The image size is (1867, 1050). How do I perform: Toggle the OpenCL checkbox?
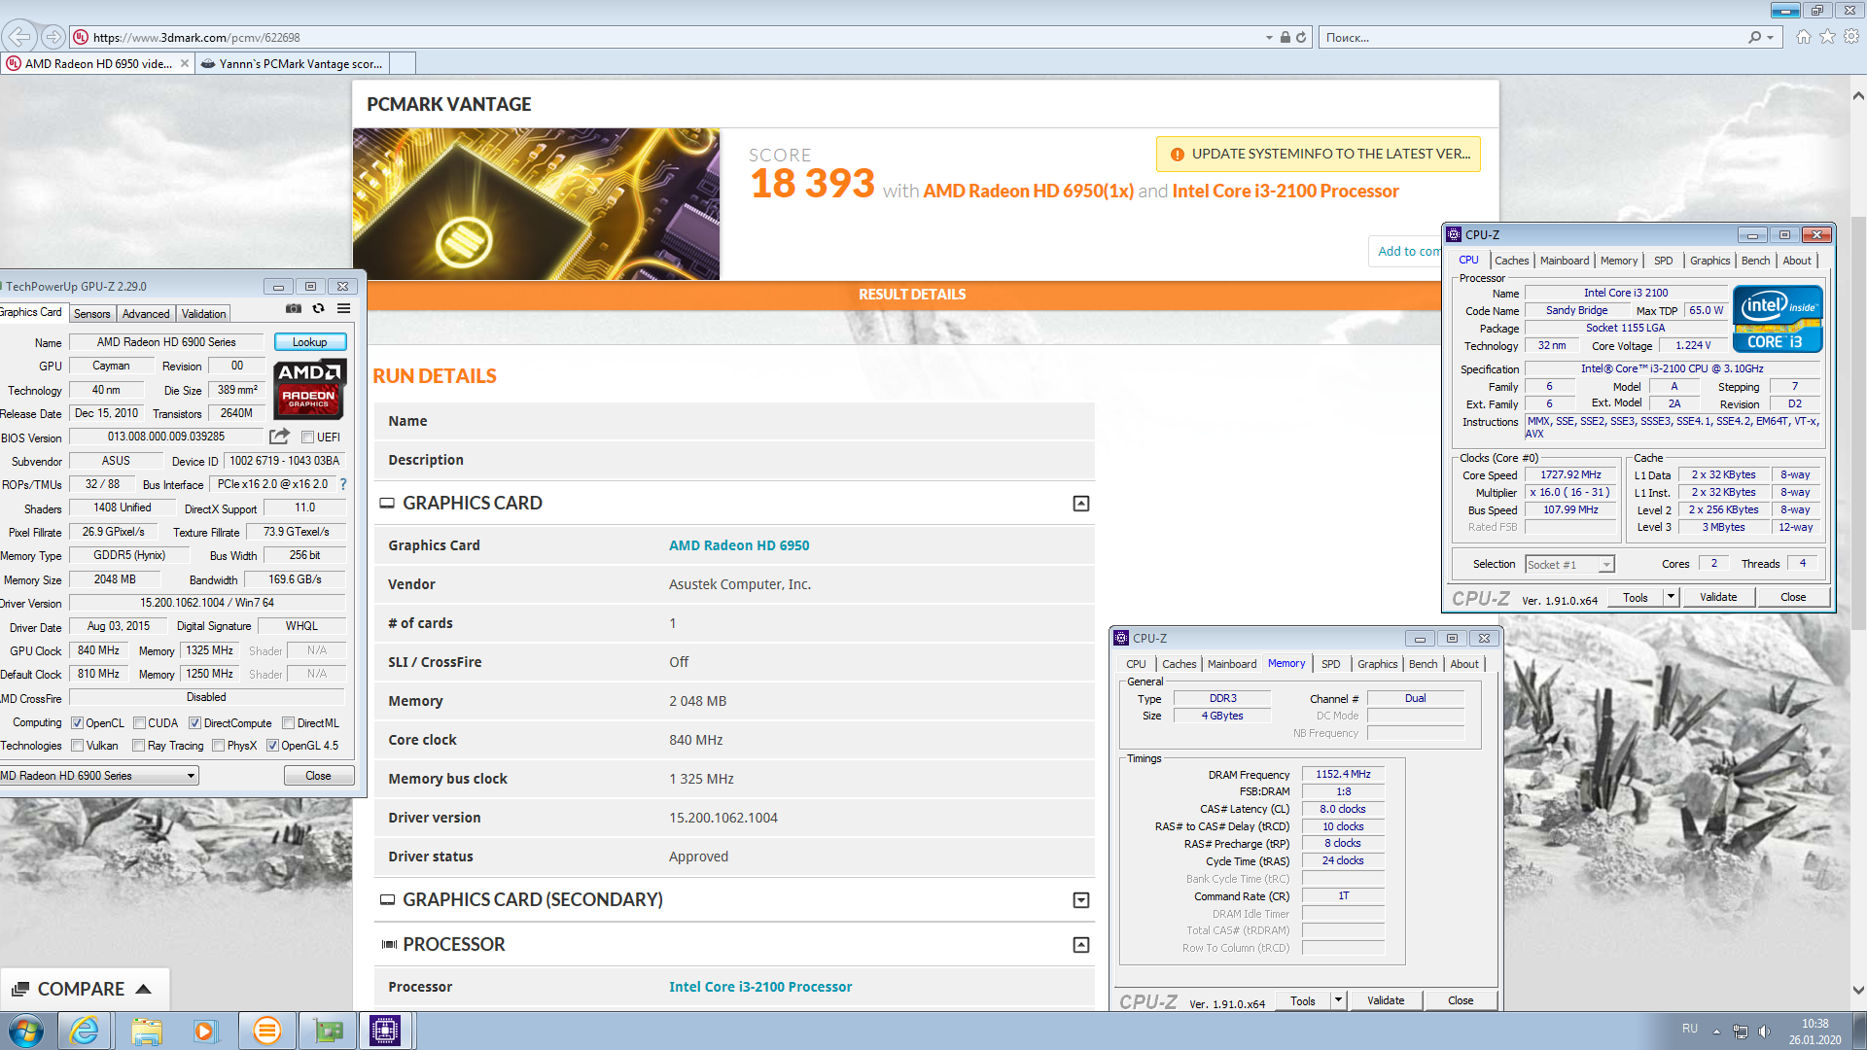(x=78, y=723)
